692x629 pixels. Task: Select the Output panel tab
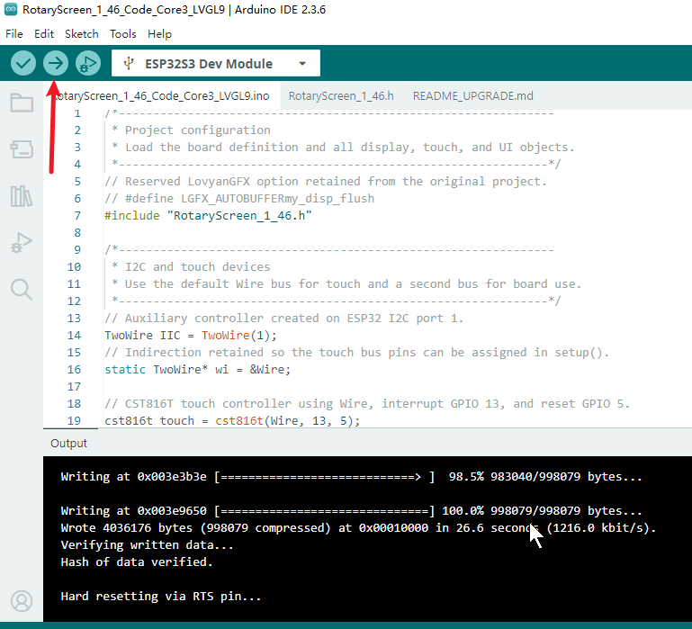[69, 443]
